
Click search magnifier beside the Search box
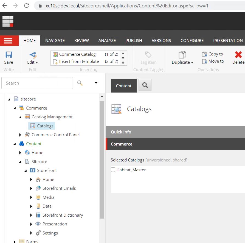pyautogui.click(x=80, y=83)
